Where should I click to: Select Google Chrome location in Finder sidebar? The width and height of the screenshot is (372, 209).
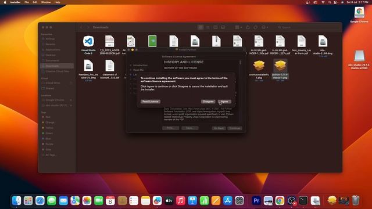pos(55,100)
